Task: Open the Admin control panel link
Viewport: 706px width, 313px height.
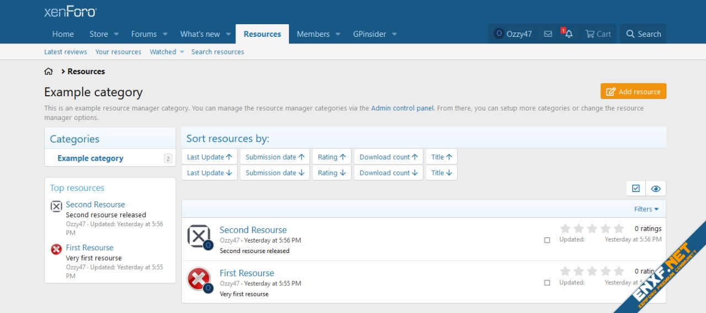Action: click(402, 108)
